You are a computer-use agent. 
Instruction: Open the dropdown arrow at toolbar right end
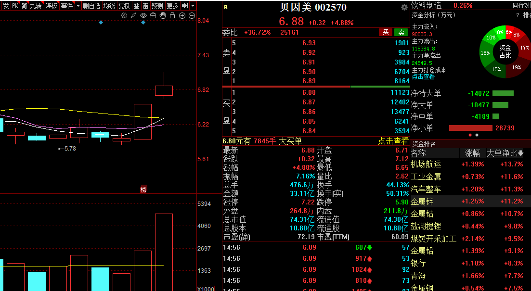(193, 6)
